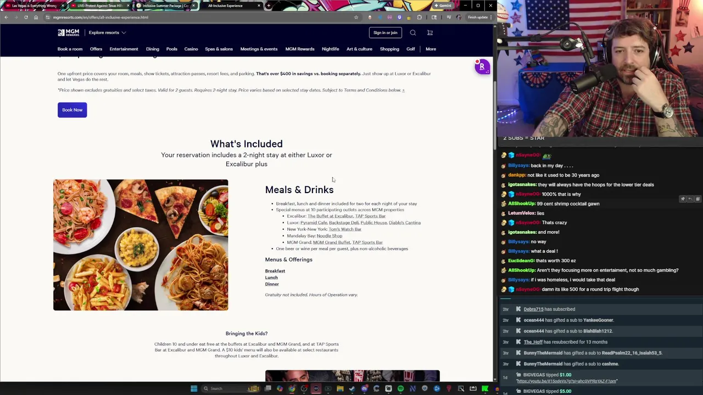Go back using browser back arrow

coord(6,17)
